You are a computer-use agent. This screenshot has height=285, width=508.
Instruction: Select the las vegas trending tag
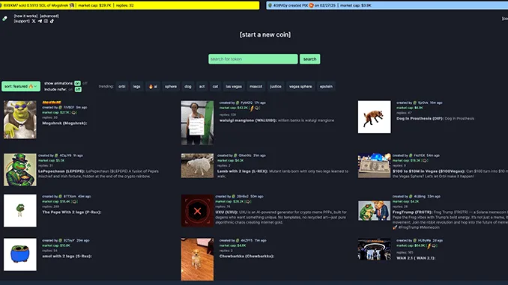pyautogui.click(x=234, y=86)
